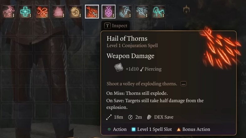This screenshot has width=246, height=138.
Task: Click the Bonus Action triangle indicator
Action: click(x=193, y=129)
